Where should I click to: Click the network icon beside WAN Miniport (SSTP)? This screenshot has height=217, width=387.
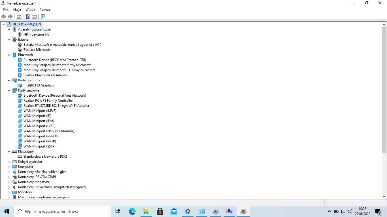[20, 146]
